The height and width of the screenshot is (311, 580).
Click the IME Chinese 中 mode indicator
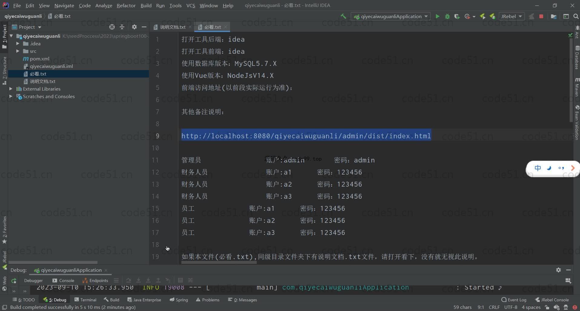click(x=538, y=168)
